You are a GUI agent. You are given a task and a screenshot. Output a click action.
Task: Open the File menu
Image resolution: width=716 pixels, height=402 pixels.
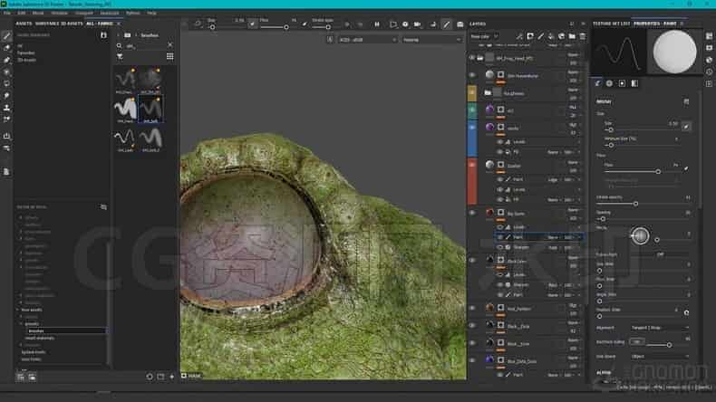tap(7, 13)
